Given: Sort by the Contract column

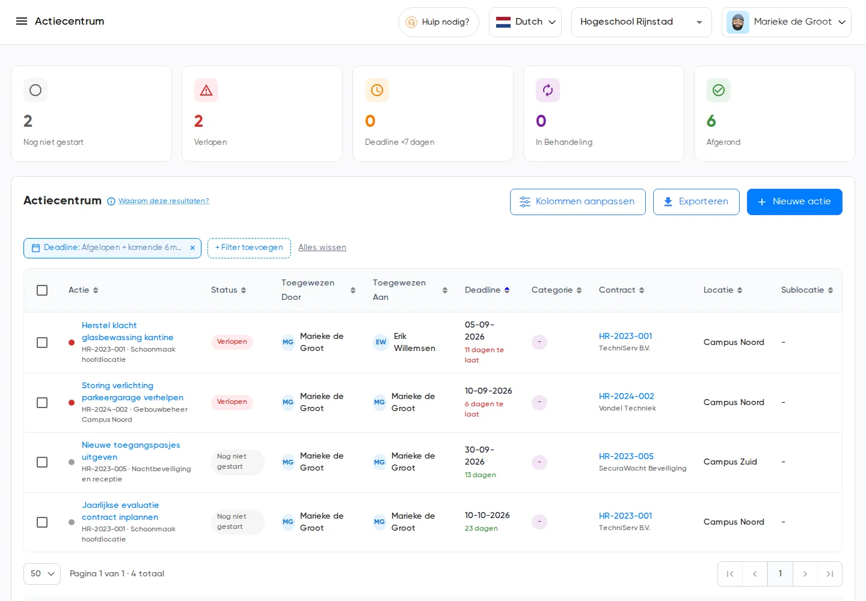Looking at the screenshot, I should coord(642,290).
